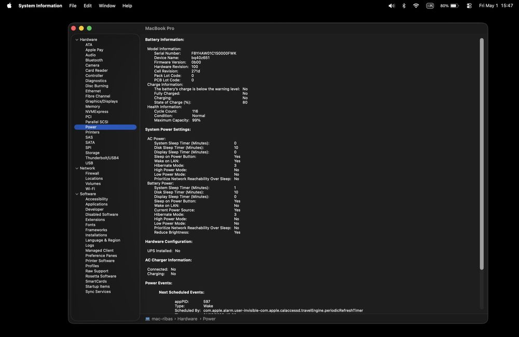519x337 pixels.
Task: Select Camera in the sidebar
Action: coord(92,65)
